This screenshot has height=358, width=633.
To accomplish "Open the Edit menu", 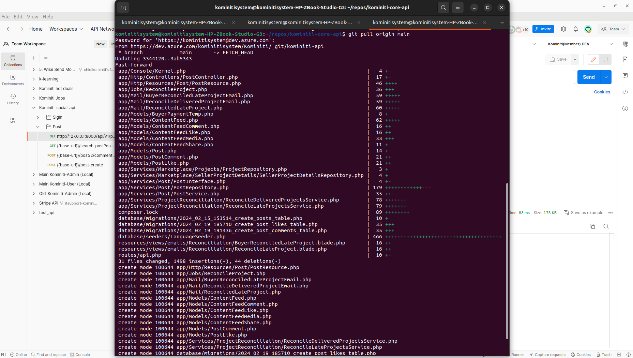I will click(18, 17).
